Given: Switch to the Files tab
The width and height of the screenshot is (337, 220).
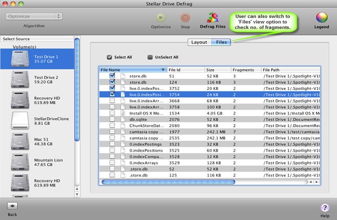Looking at the screenshot, I should [x=221, y=42].
